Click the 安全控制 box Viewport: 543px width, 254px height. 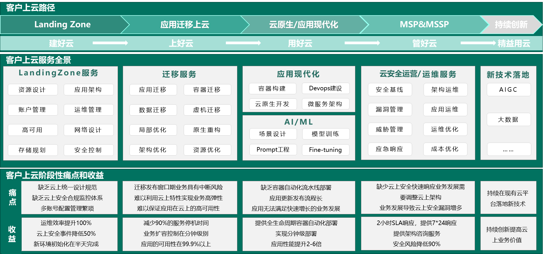pos(89,150)
